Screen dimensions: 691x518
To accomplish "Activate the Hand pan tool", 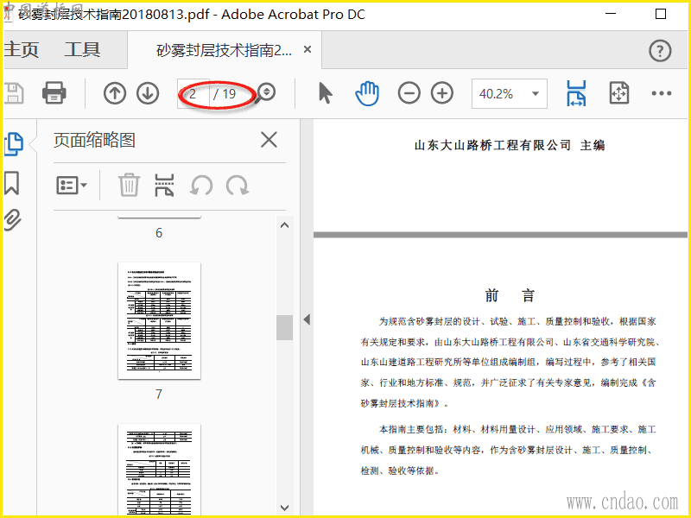I will (366, 93).
